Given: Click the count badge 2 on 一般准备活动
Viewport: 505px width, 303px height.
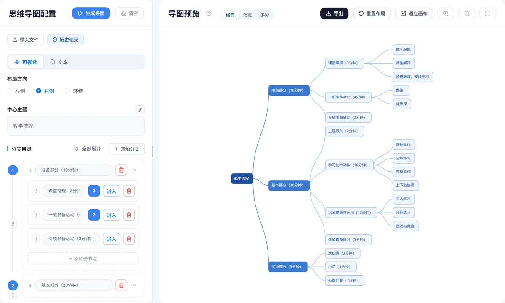Looking at the screenshot, I should pos(94,215).
